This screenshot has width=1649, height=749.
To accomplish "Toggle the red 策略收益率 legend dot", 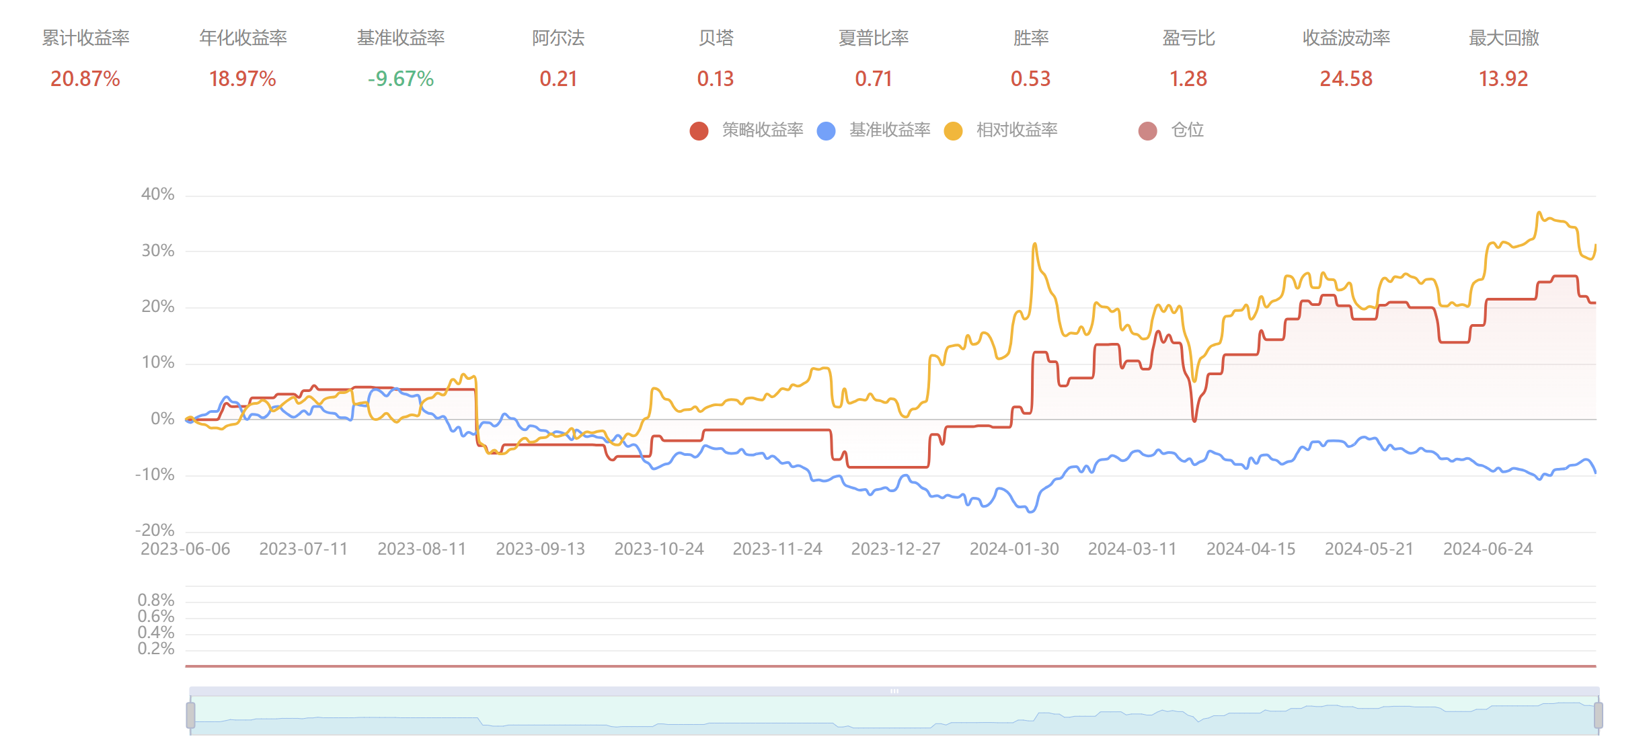I will [699, 130].
